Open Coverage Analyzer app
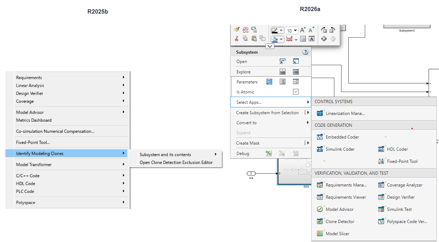 click(x=400, y=185)
